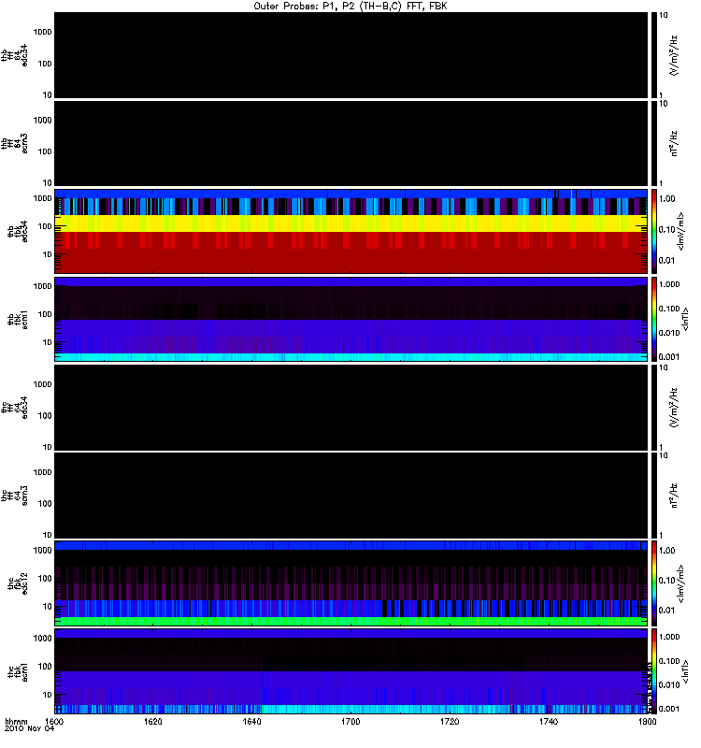Click the '100' y-axis tick of thb fff 64 edc34
This screenshot has height=748, width=701.
(x=44, y=64)
